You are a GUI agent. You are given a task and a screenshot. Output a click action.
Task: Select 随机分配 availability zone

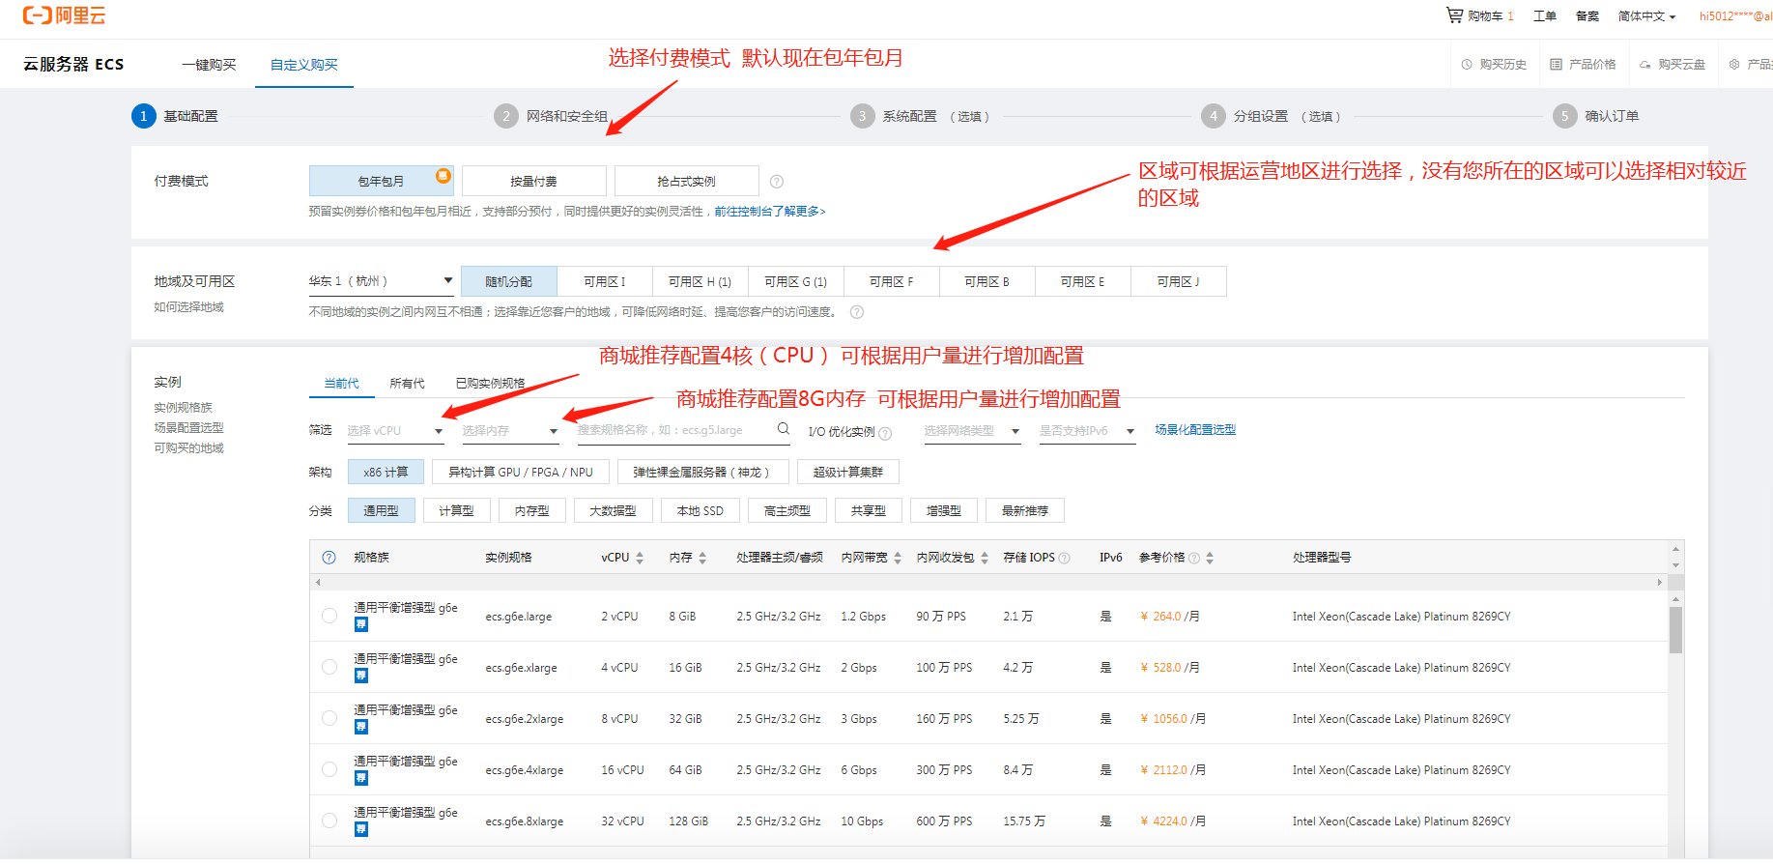(x=509, y=281)
